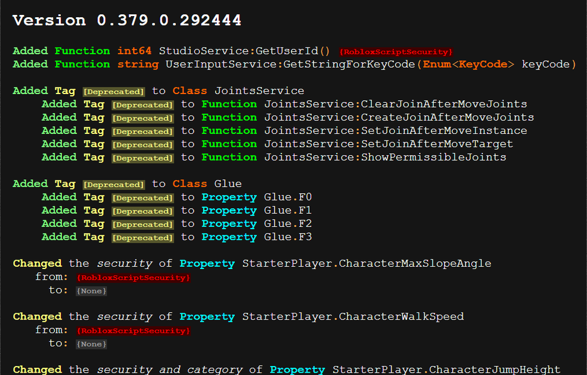Click Deprecated tag on ClearJoinAfterMoveJoints row
587x375 pixels.
click(x=142, y=105)
